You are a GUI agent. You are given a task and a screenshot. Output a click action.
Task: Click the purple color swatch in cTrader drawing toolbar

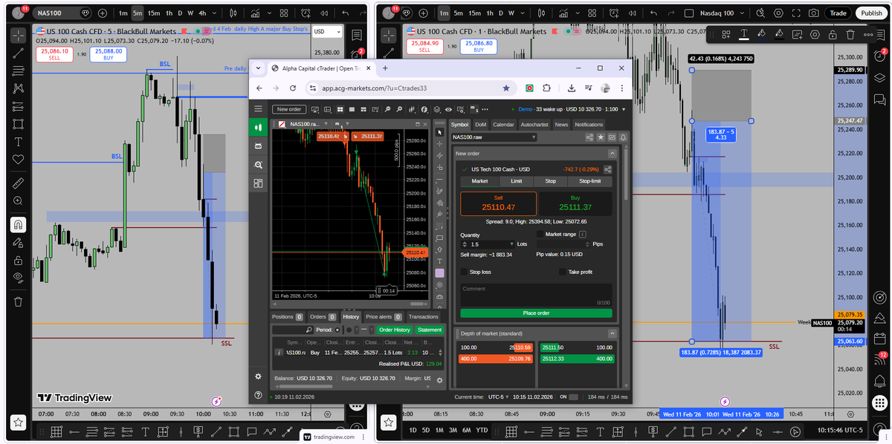[439, 273]
